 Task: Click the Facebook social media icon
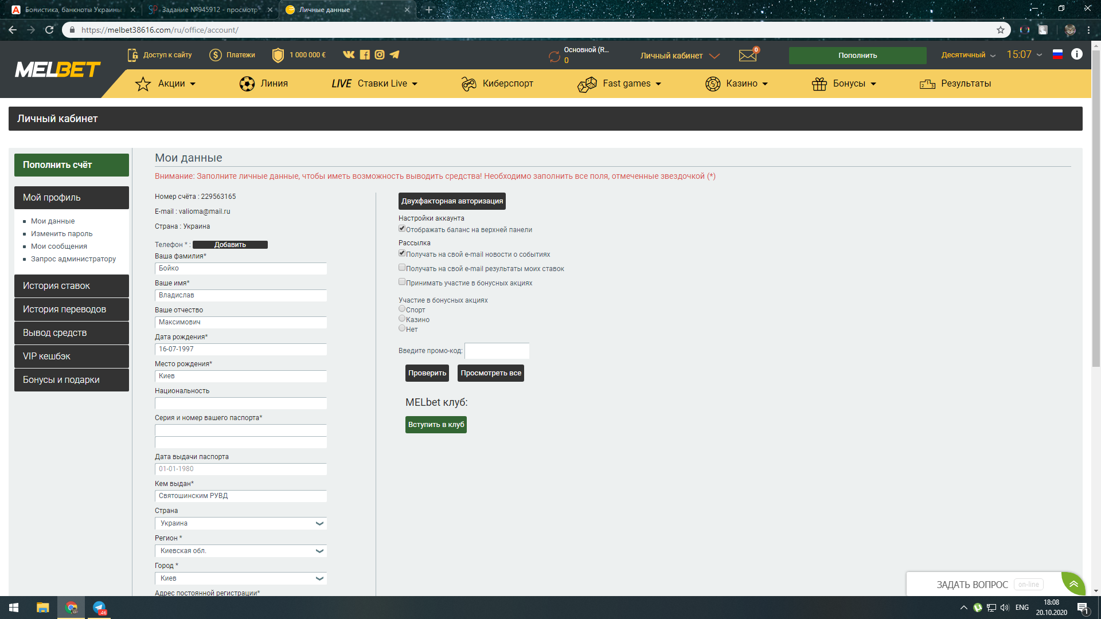[x=365, y=54]
